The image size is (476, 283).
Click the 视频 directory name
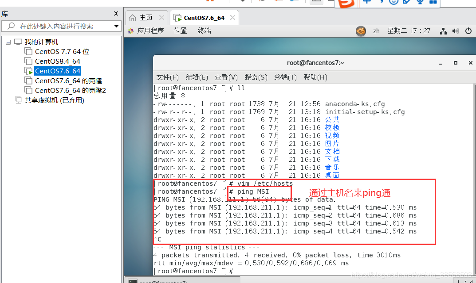pos(332,136)
